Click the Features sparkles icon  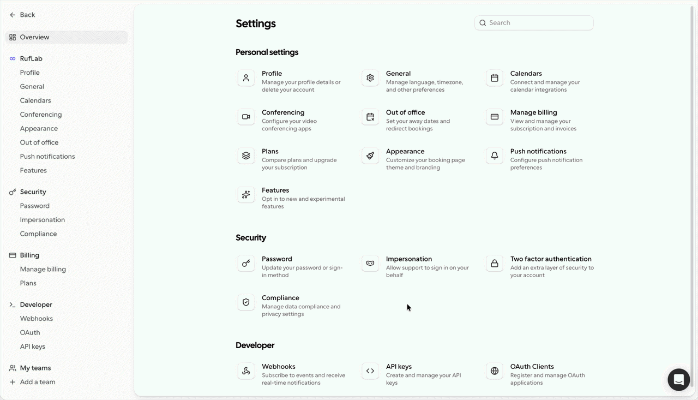[x=246, y=195]
